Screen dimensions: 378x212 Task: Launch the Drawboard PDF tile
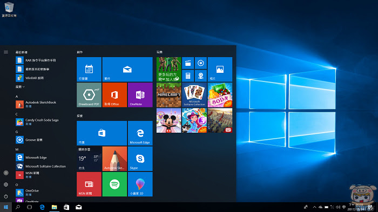pos(89,95)
